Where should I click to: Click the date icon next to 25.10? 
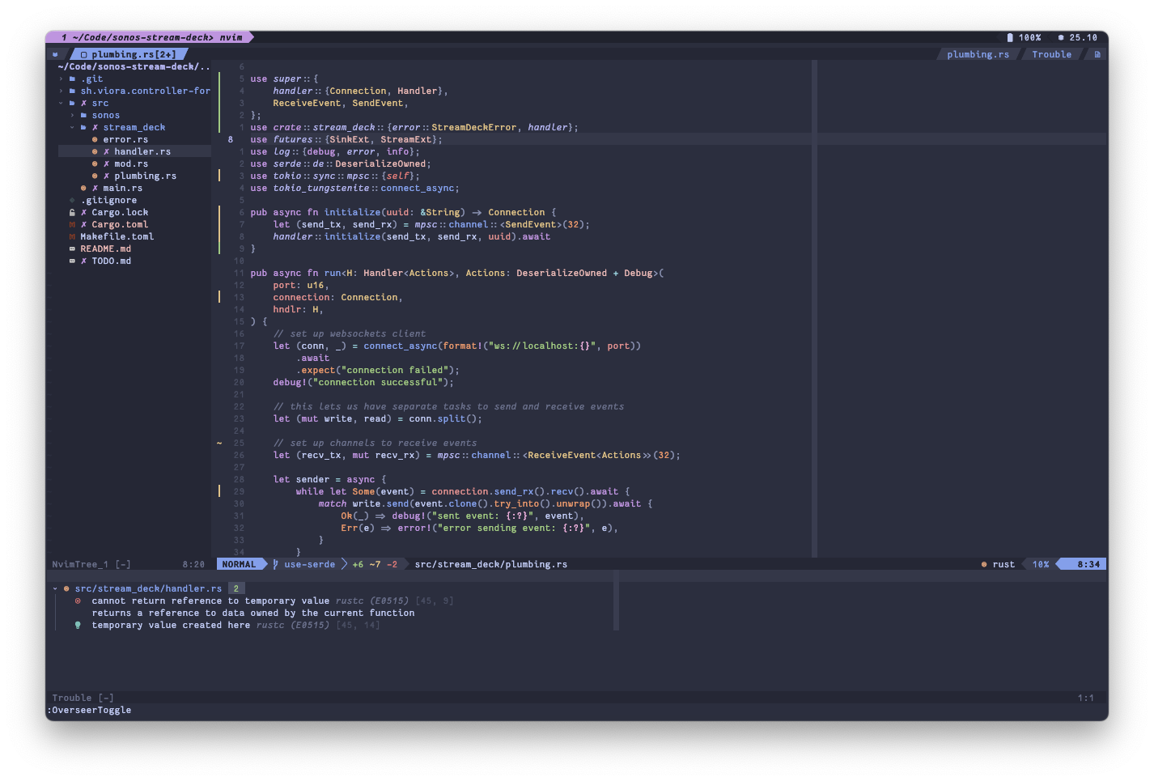pos(1061,38)
